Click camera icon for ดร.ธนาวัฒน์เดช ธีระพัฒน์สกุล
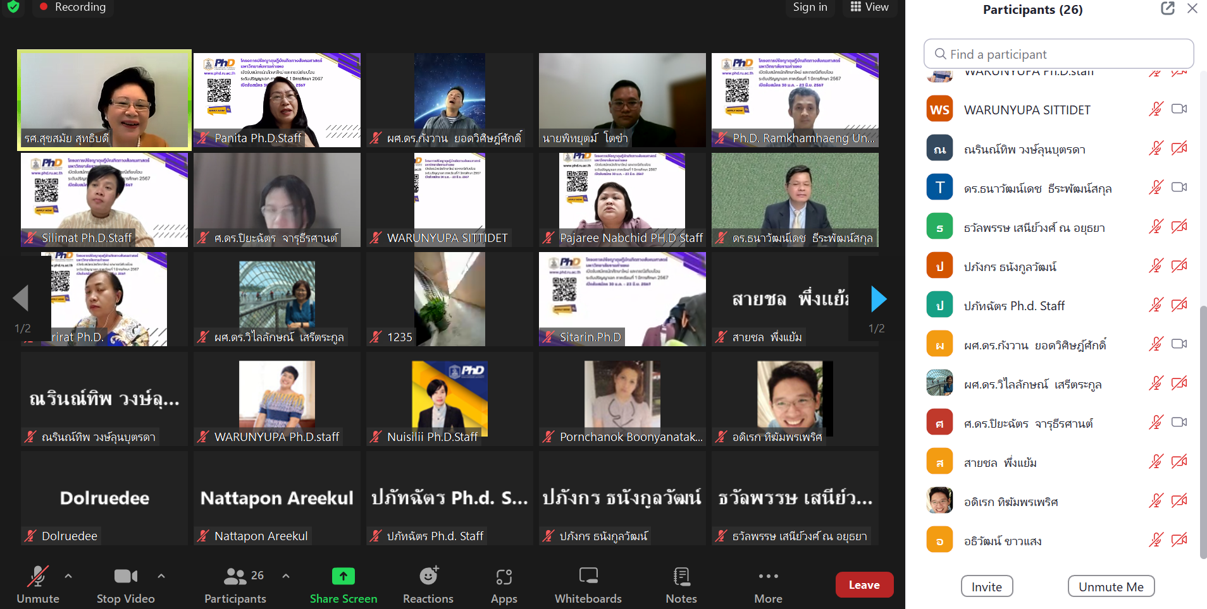Viewport: 1207px width, 609px height. (x=1179, y=187)
